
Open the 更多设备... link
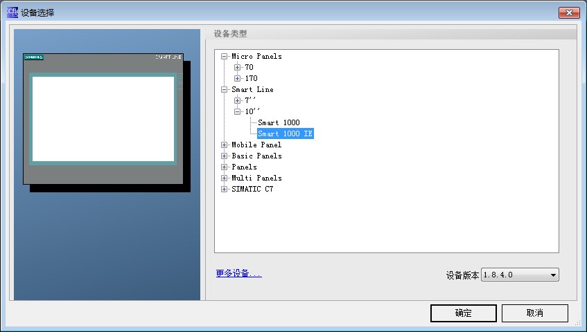pos(238,274)
